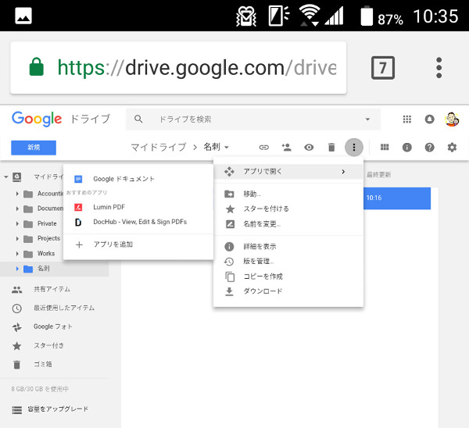Open search options dropdown arrow

(x=367, y=119)
